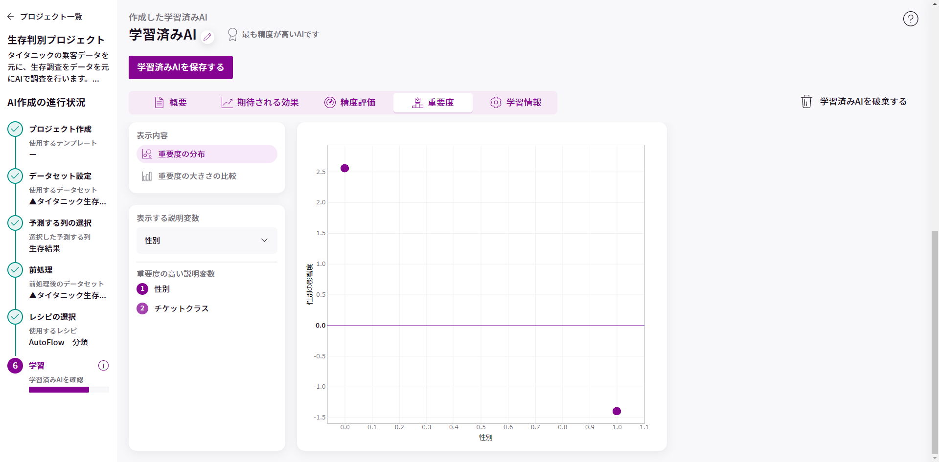
Task: Click the award ribbon icon for best accuracy
Action: [x=232, y=34]
